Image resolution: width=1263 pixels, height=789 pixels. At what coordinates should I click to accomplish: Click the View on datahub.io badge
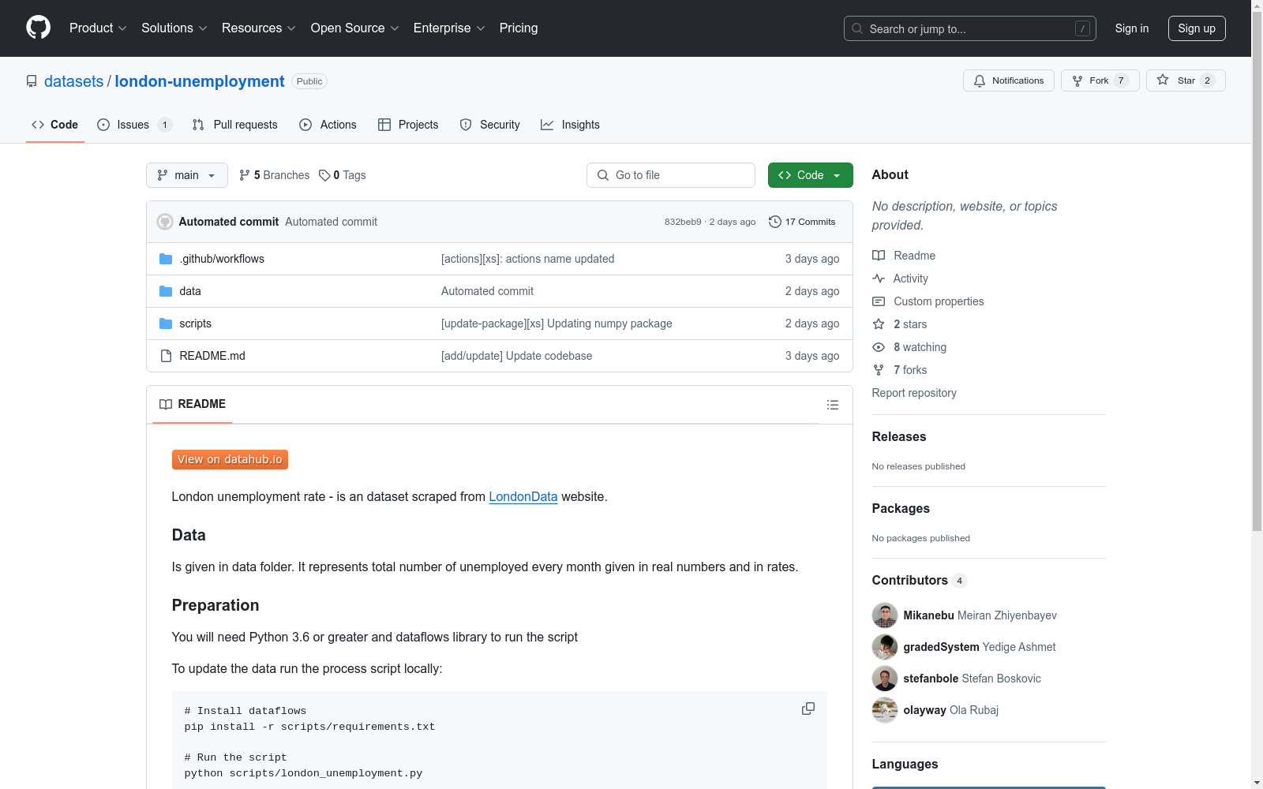[230, 459]
